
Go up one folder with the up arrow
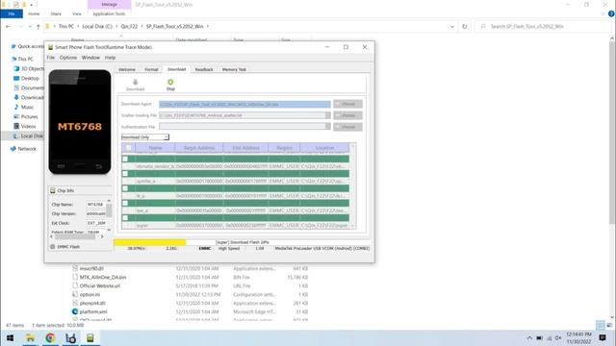[x=38, y=26]
